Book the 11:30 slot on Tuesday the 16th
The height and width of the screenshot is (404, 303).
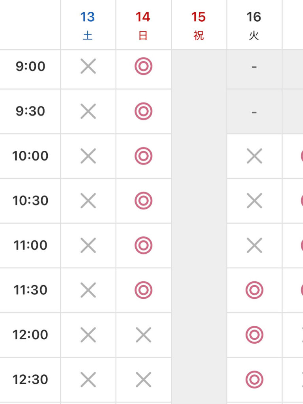pos(254,290)
